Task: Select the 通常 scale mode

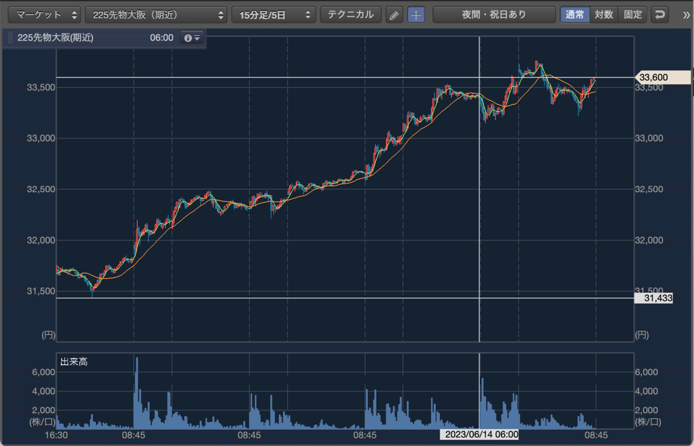Action: pos(575,14)
